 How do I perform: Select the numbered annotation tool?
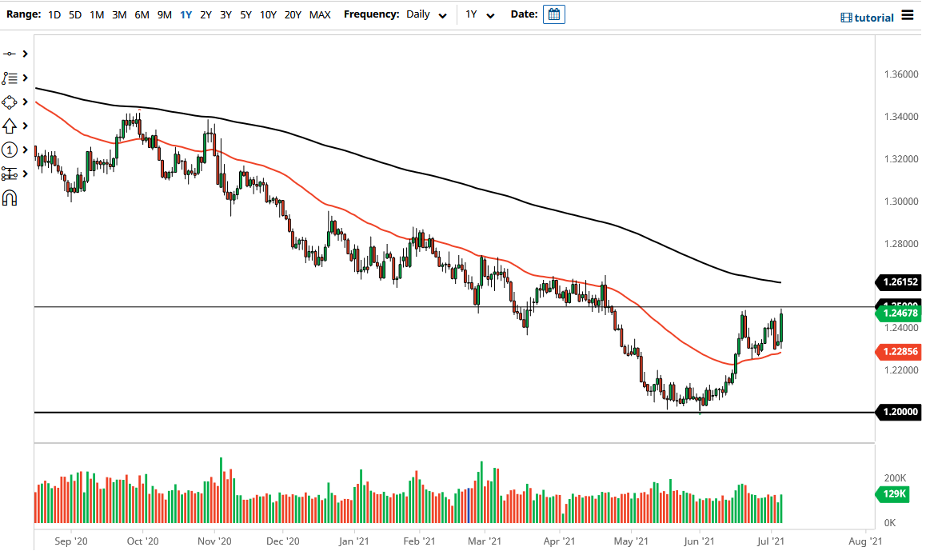tap(10, 150)
